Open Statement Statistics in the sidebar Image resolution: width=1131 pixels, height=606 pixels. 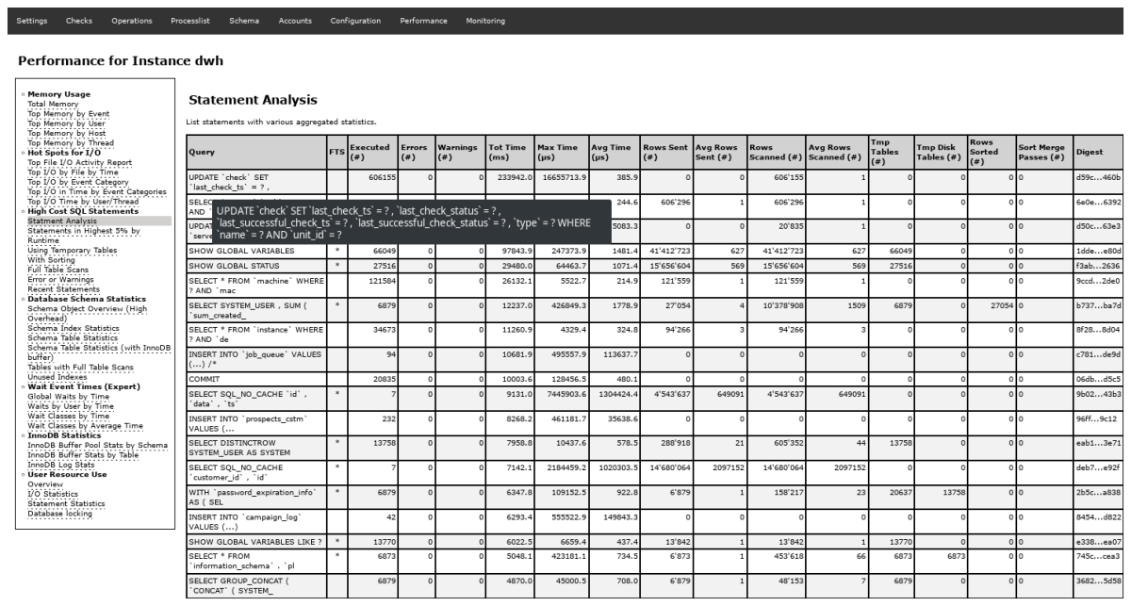click(x=67, y=502)
